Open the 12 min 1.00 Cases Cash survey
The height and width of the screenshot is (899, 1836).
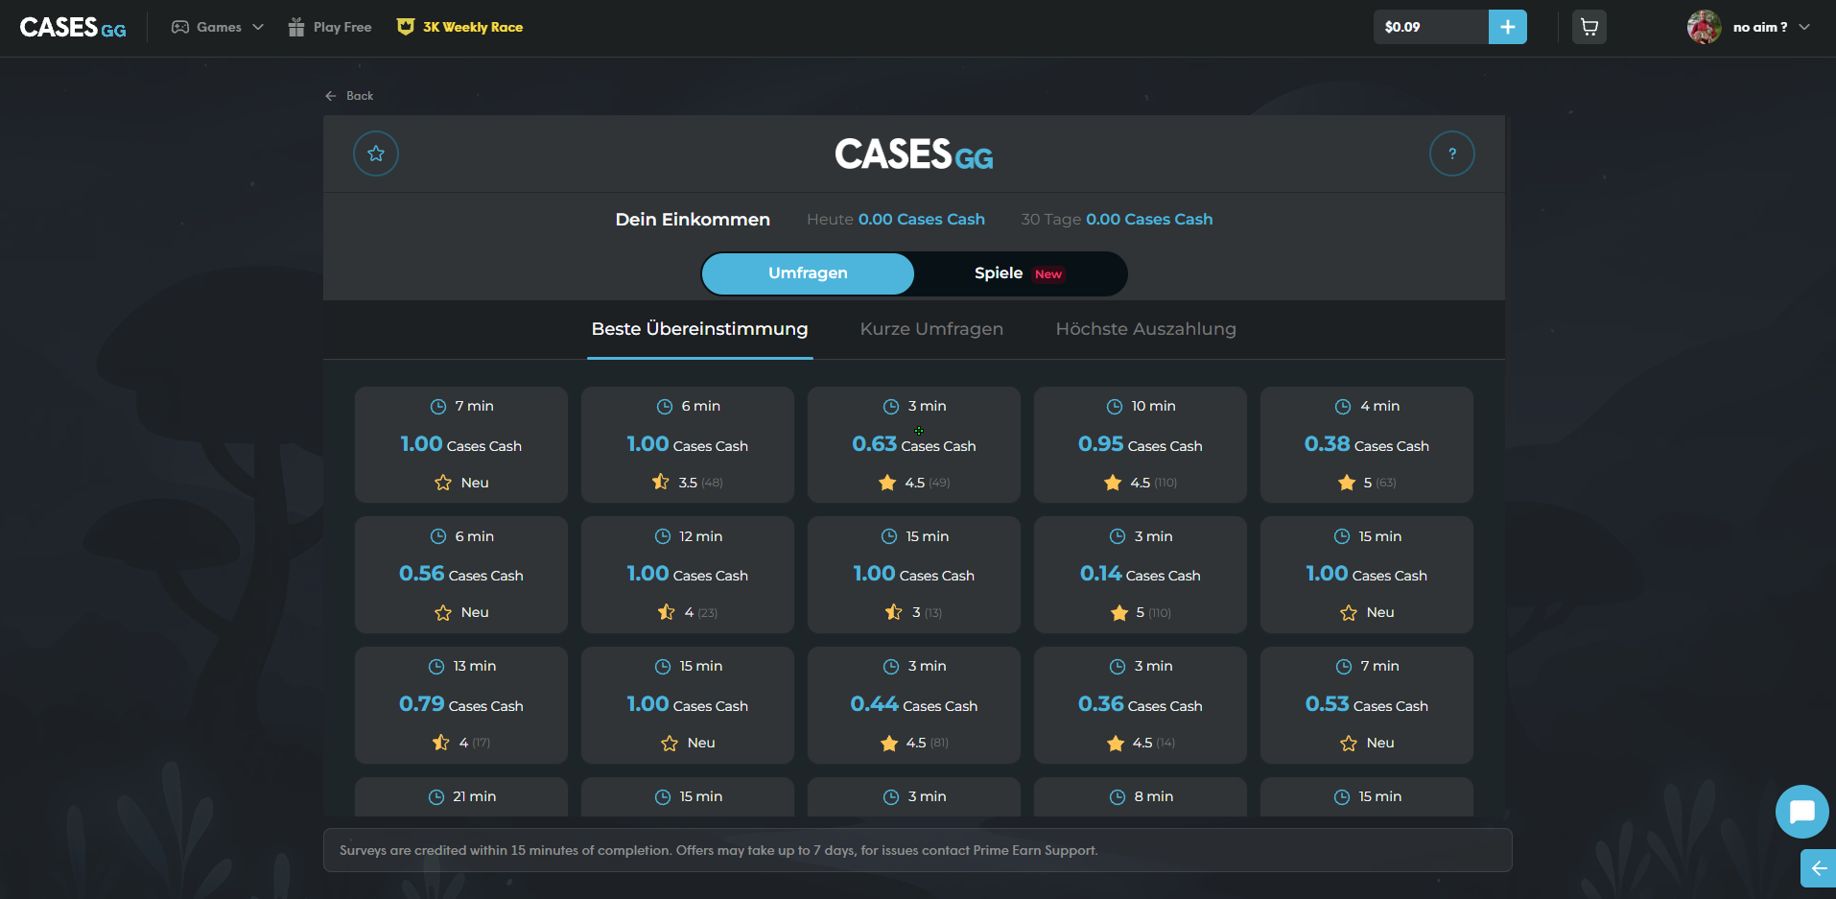[x=688, y=575]
